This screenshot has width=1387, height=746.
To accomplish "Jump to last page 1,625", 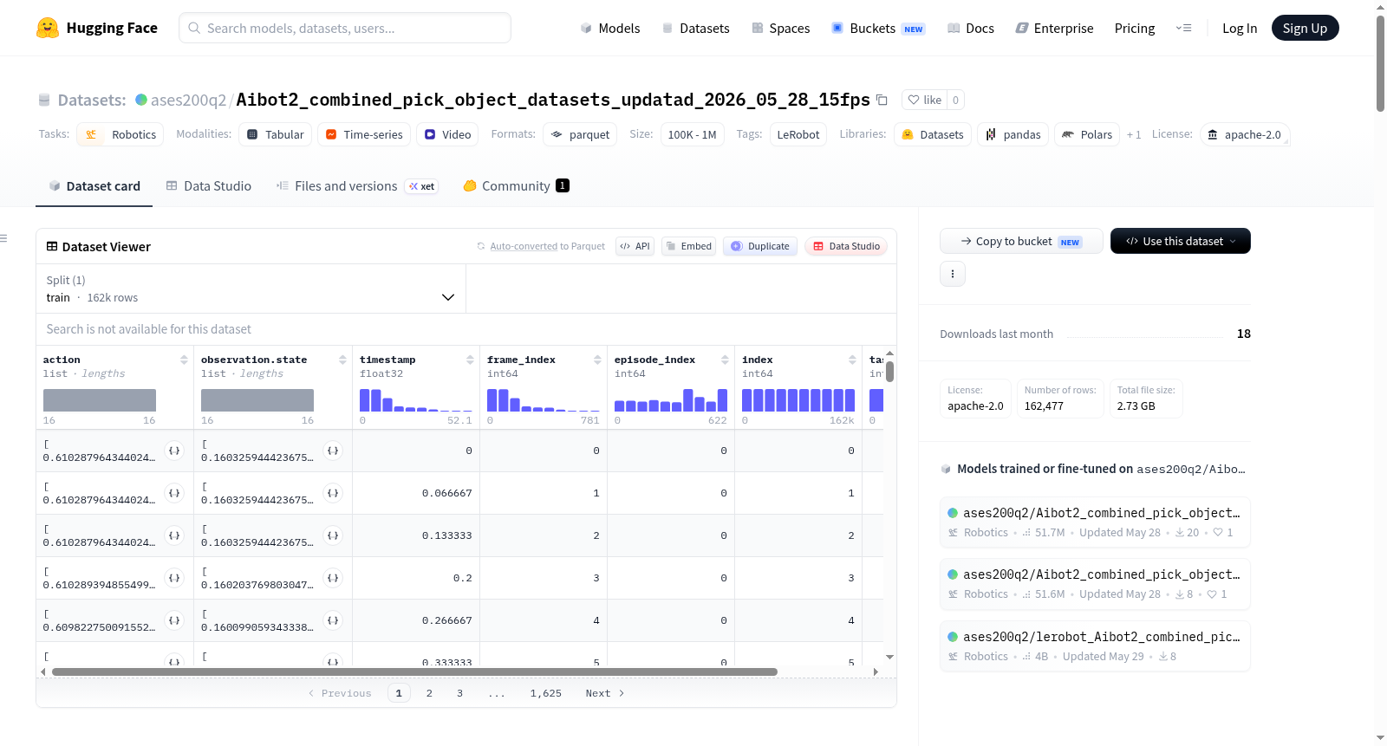I will pyautogui.click(x=546, y=693).
